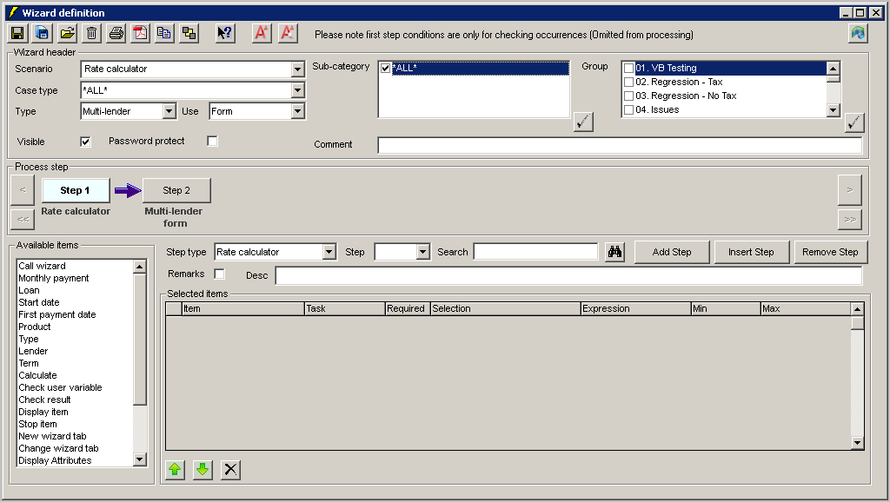
Task: Select Display item in Available items
Action: 43,412
